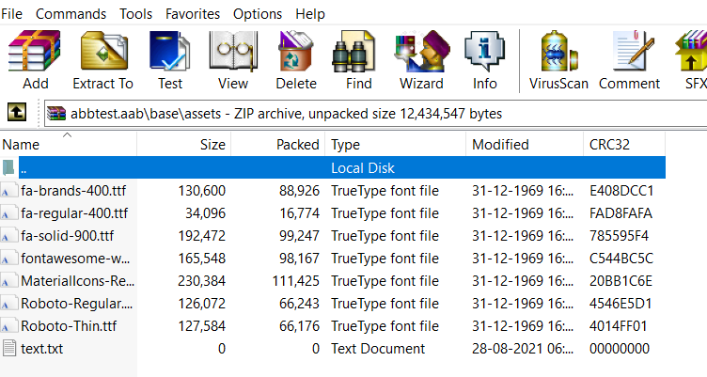The width and height of the screenshot is (707, 377).
Task: Launch the Wizard tool
Action: tap(421, 58)
